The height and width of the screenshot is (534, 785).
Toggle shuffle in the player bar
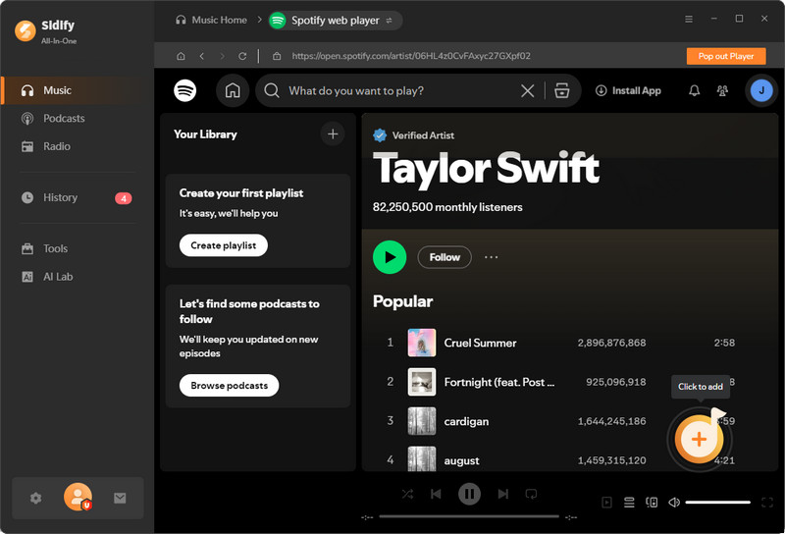407,494
